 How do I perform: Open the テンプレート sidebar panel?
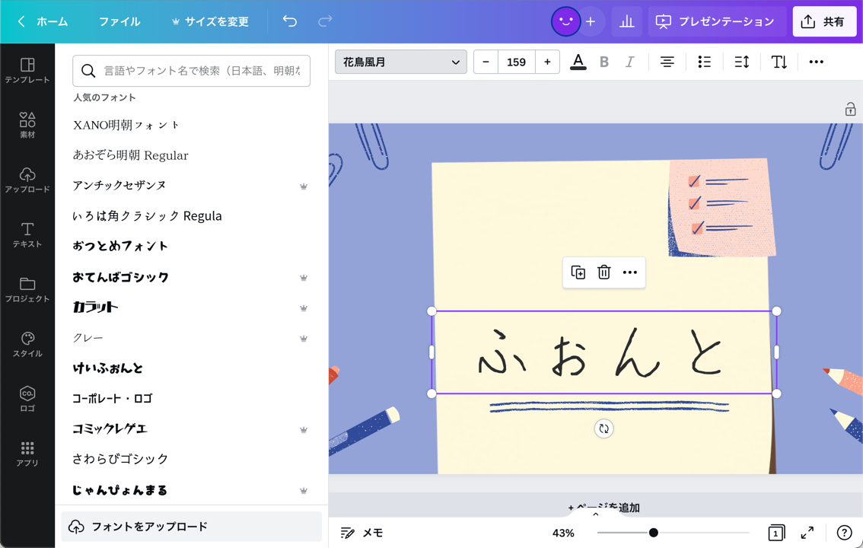[x=27, y=71]
